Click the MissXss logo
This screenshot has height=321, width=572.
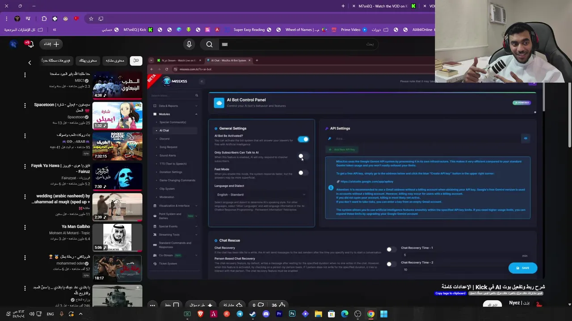point(175,81)
